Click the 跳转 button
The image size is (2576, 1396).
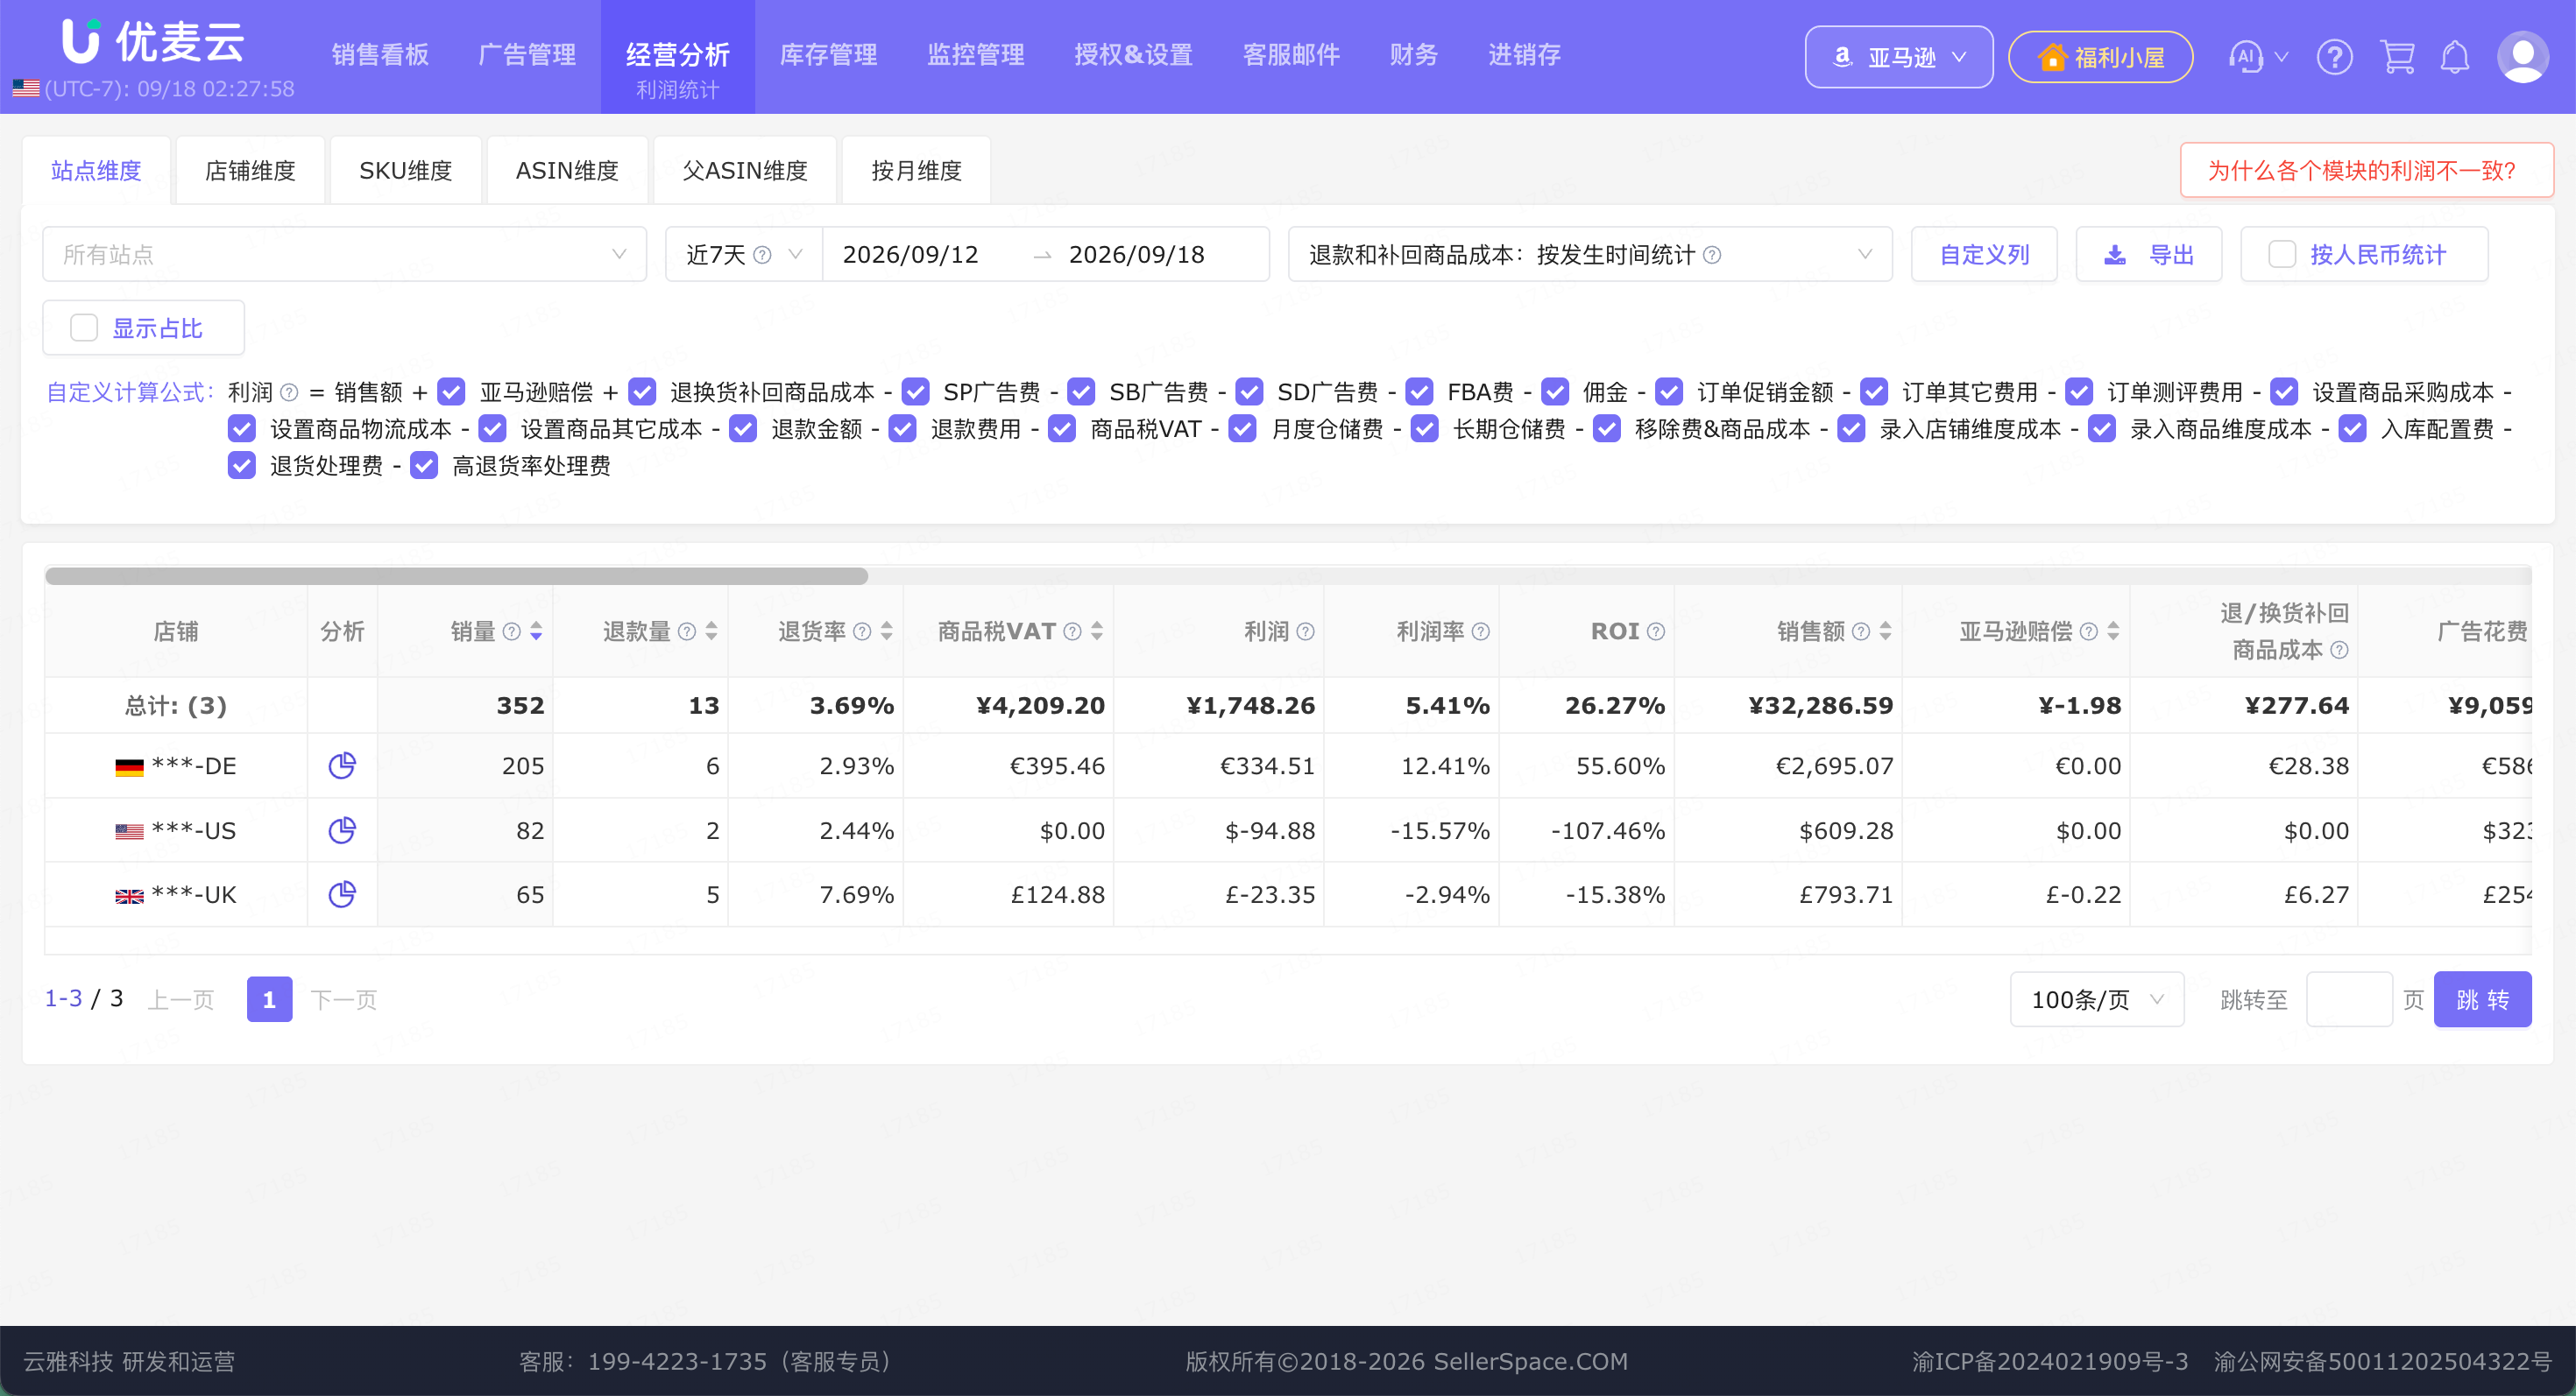point(2482,999)
